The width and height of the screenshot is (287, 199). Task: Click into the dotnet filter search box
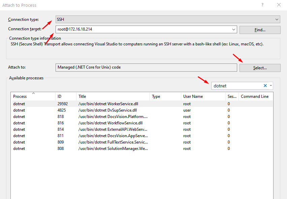[236, 86]
